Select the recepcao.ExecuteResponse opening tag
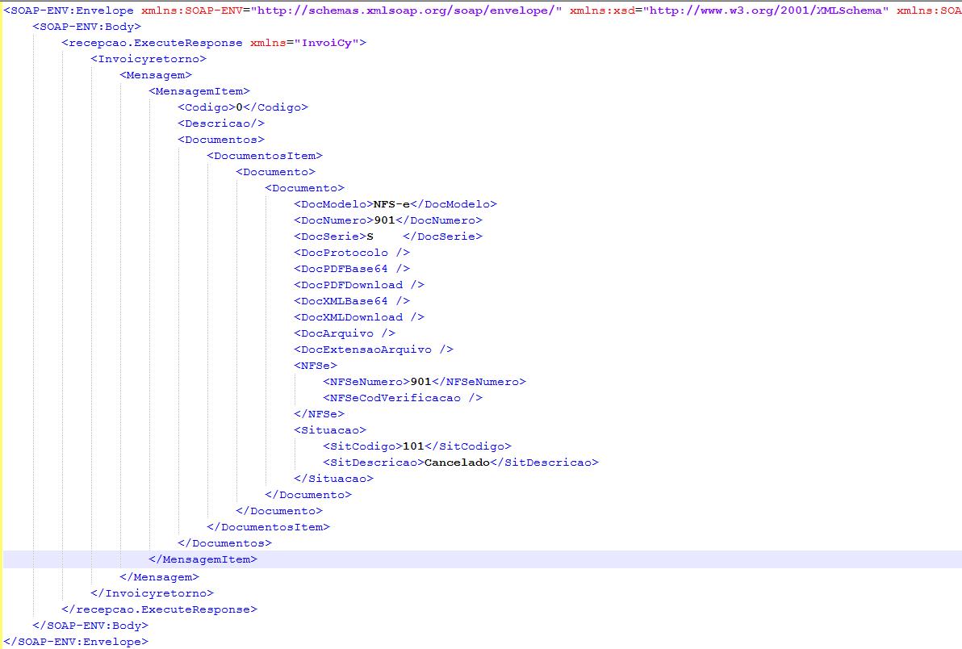This screenshot has width=962, height=649. pyautogui.click(x=152, y=43)
